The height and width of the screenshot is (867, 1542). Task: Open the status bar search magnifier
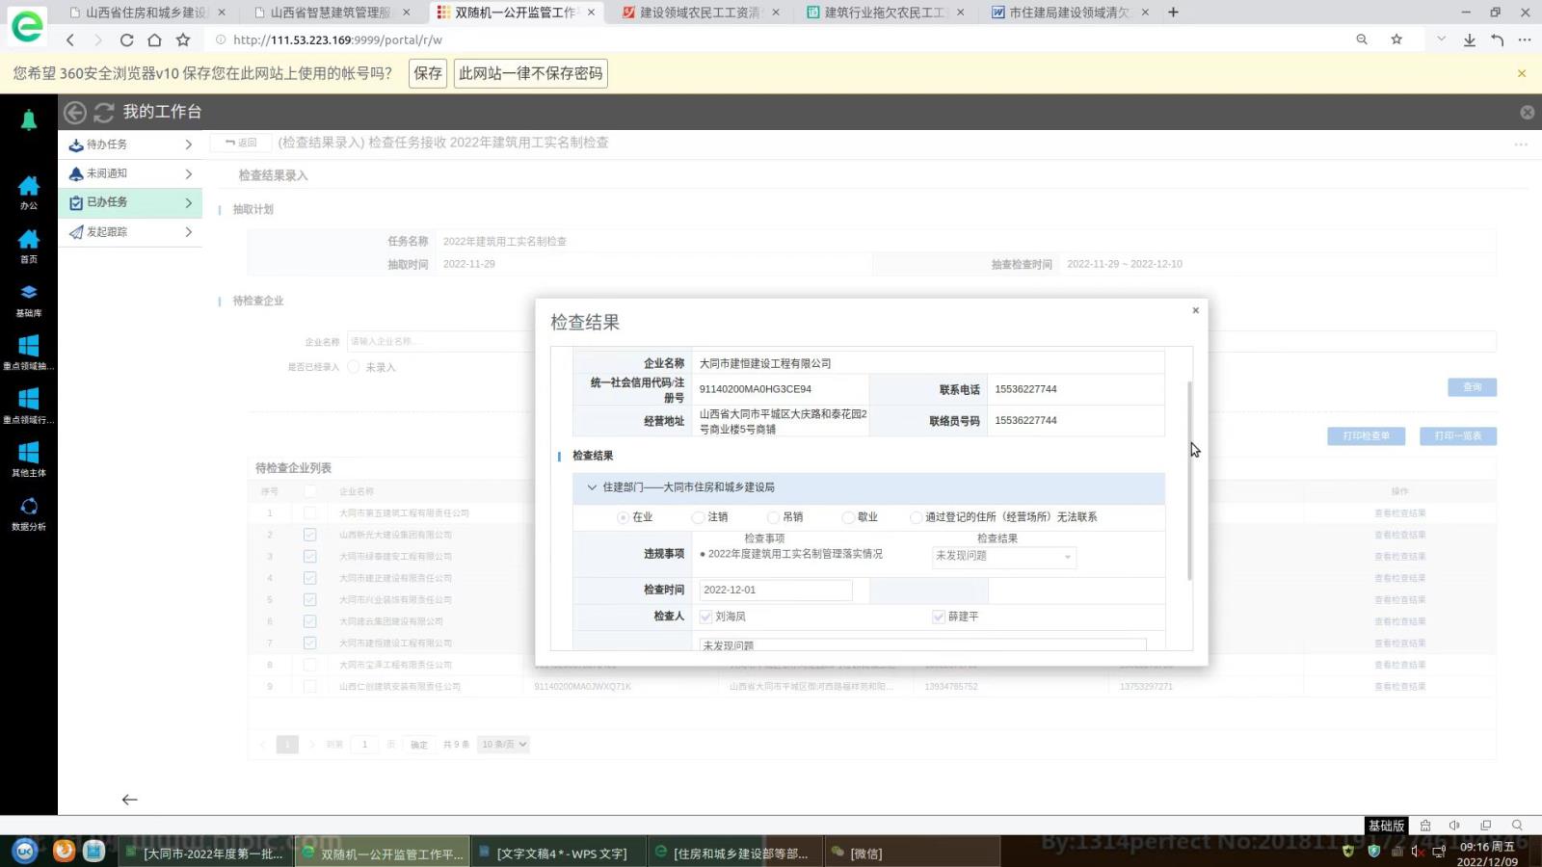1517,826
